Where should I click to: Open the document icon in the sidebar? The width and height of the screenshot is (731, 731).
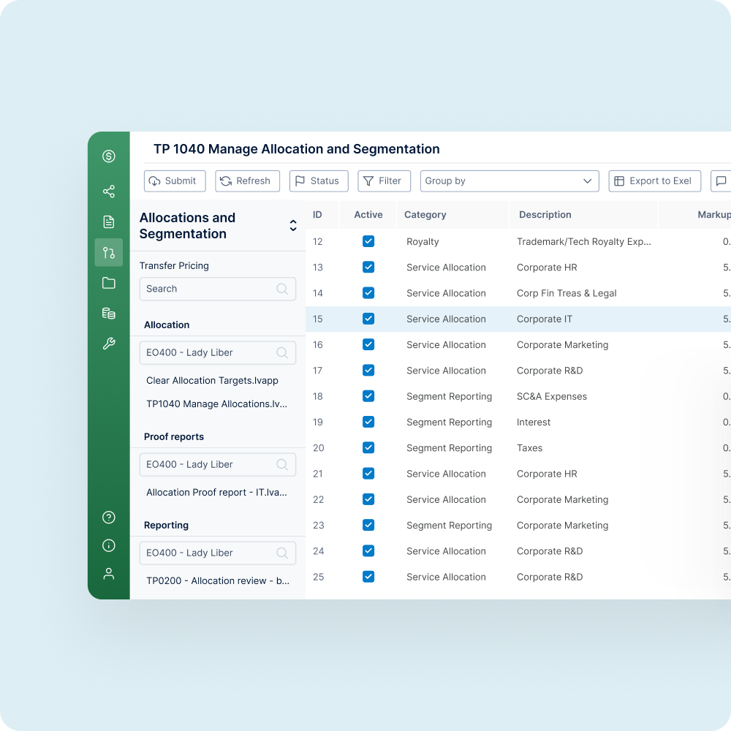(109, 221)
